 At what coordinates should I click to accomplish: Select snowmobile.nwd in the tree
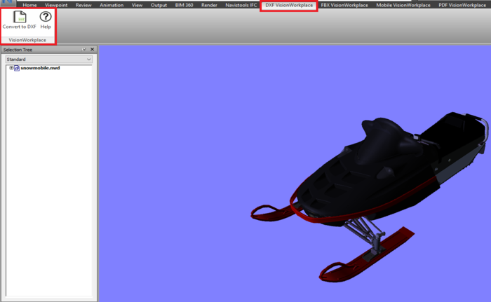40,68
